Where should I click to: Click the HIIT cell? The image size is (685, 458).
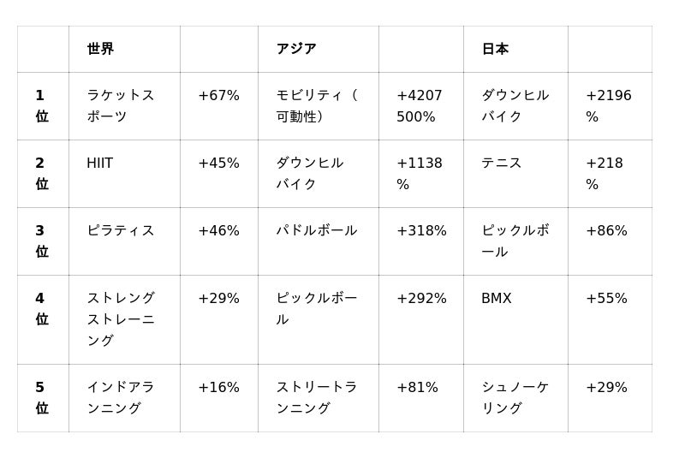100,164
